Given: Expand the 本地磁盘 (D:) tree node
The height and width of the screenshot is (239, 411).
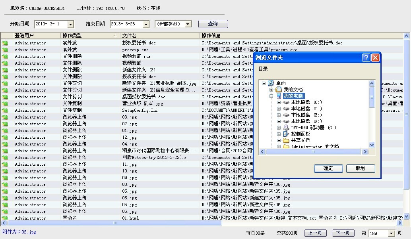Looking at the screenshot, I should tap(279, 109).
